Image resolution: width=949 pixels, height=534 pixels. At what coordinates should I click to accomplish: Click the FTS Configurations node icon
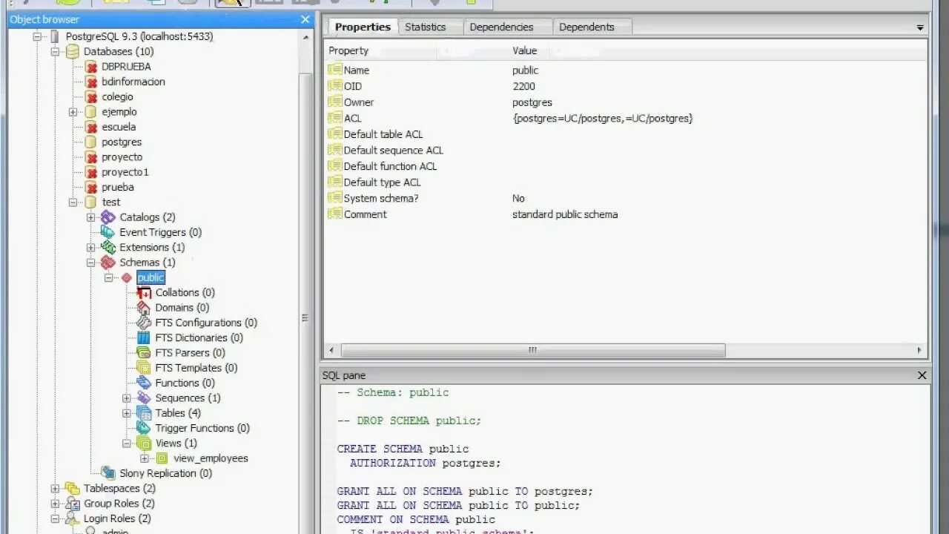[x=144, y=323]
